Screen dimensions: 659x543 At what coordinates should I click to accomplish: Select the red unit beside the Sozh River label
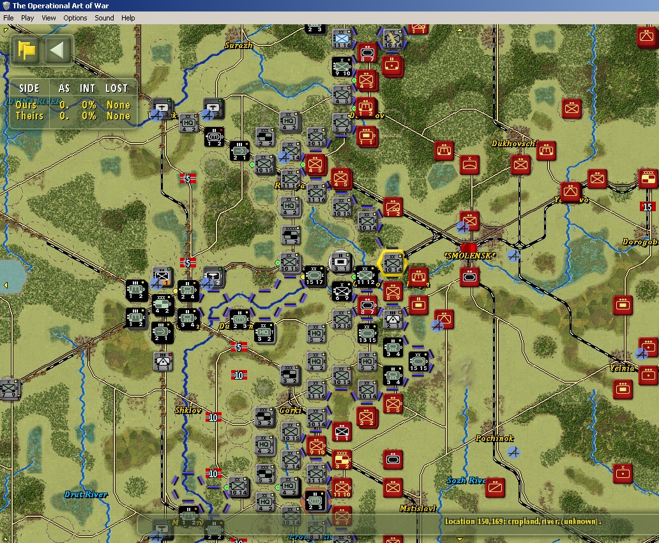(x=495, y=487)
